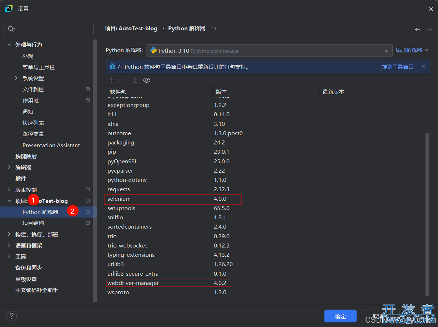
Task: Click 项目: AutoTest-blog breadcrumb
Action: tap(131, 28)
